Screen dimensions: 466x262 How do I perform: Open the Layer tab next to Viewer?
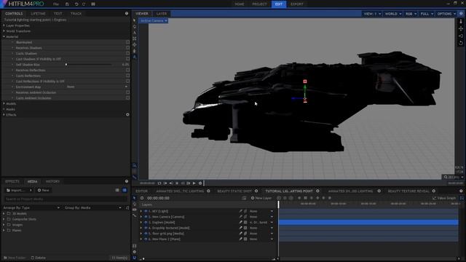click(x=162, y=14)
